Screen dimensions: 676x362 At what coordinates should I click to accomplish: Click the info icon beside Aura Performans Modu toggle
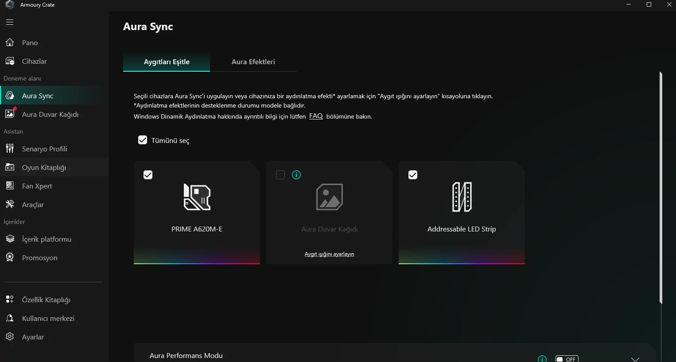[542, 358]
